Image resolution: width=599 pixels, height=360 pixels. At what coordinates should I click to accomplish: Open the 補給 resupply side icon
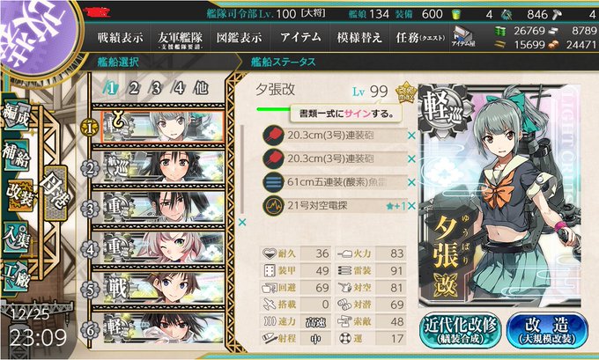[x=16, y=156]
